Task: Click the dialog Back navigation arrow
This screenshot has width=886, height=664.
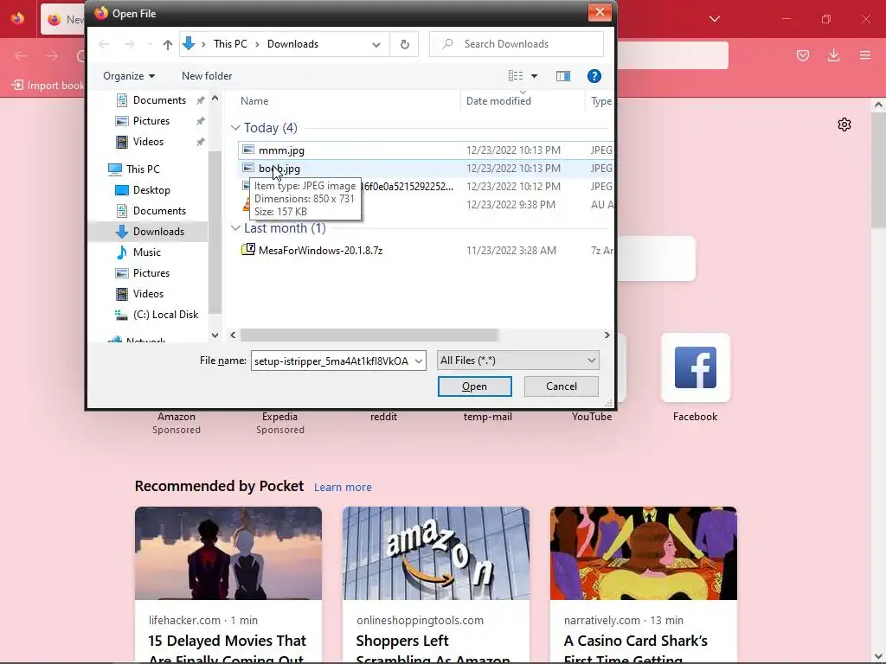Action: click(x=104, y=45)
